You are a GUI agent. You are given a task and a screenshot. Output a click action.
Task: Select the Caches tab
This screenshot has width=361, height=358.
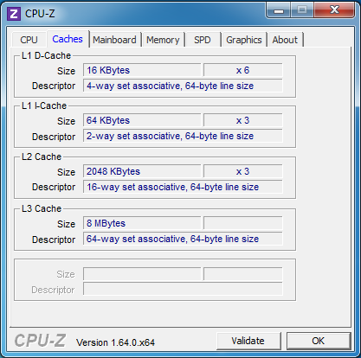[68, 39]
